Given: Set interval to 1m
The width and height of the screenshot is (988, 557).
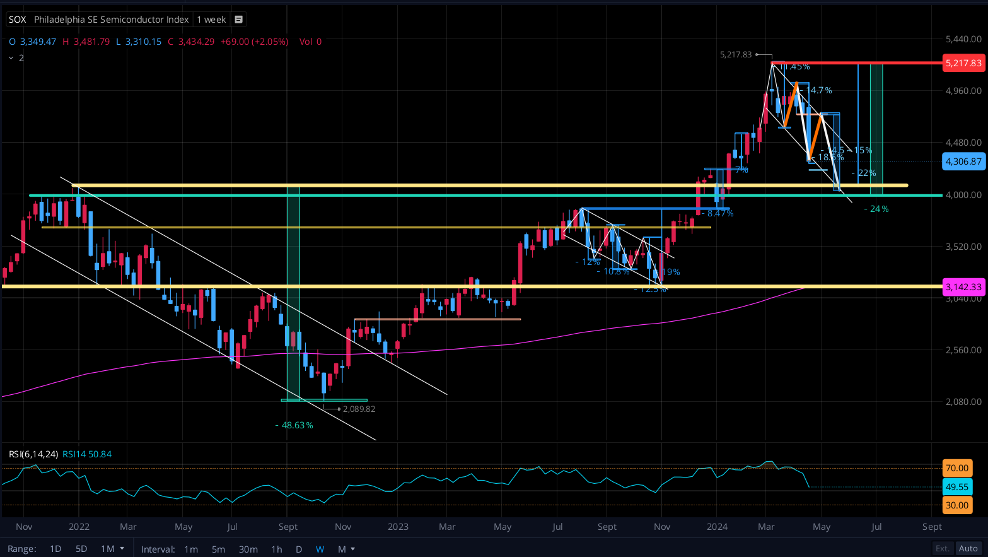Looking at the screenshot, I should (191, 549).
